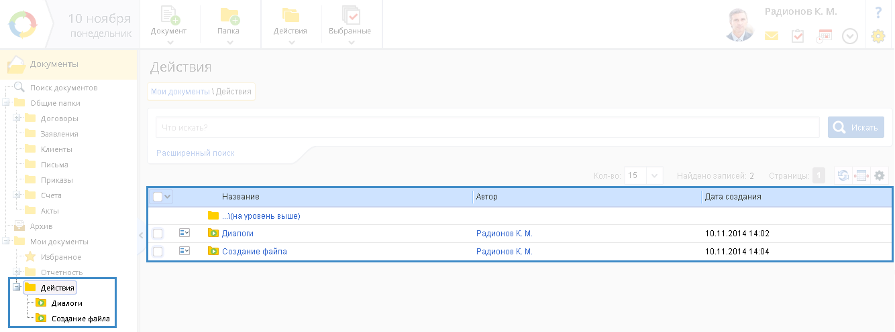Tick the checkbox for Создание файла row

pyautogui.click(x=158, y=252)
